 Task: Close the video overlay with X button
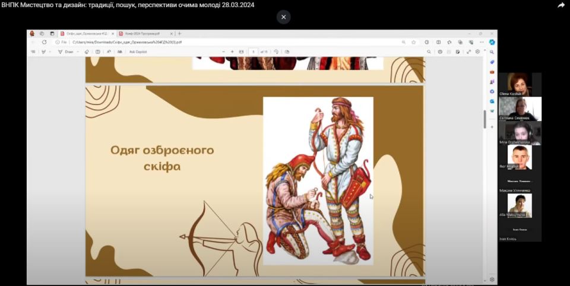click(283, 17)
